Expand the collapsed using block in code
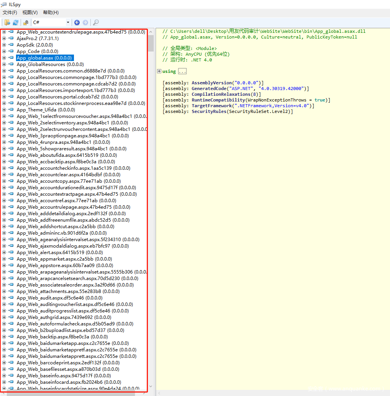This screenshot has height=396, width=390. (x=159, y=71)
